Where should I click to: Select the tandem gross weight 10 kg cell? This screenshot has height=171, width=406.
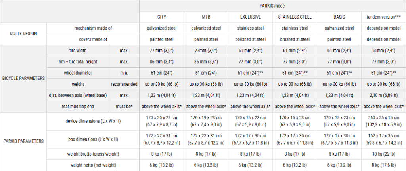(384, 154)
